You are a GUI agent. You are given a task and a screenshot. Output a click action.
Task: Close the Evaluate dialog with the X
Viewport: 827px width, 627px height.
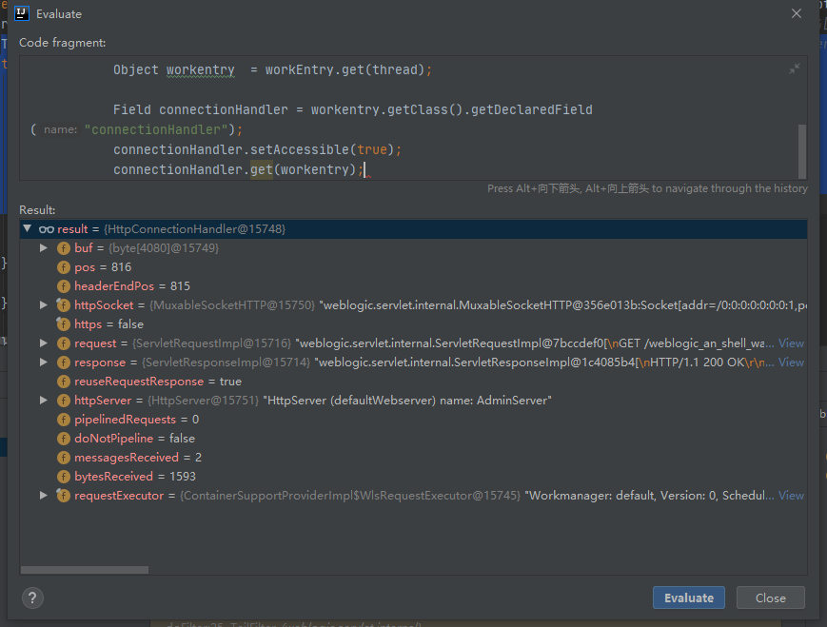(x=797, y=13)
